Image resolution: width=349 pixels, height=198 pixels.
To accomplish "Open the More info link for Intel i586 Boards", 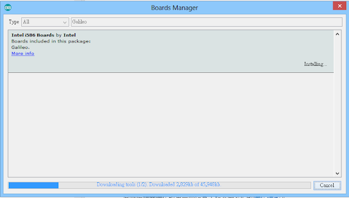I will 23,53.
